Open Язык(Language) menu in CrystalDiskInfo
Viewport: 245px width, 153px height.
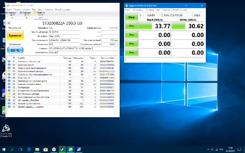[x=62, y=9]
